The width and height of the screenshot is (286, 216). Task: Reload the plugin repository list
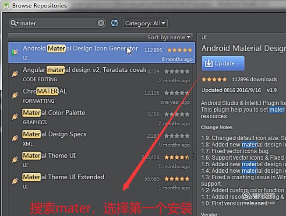115,23
